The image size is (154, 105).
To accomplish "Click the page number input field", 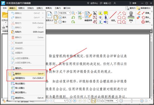I will [x=61, y=101].
